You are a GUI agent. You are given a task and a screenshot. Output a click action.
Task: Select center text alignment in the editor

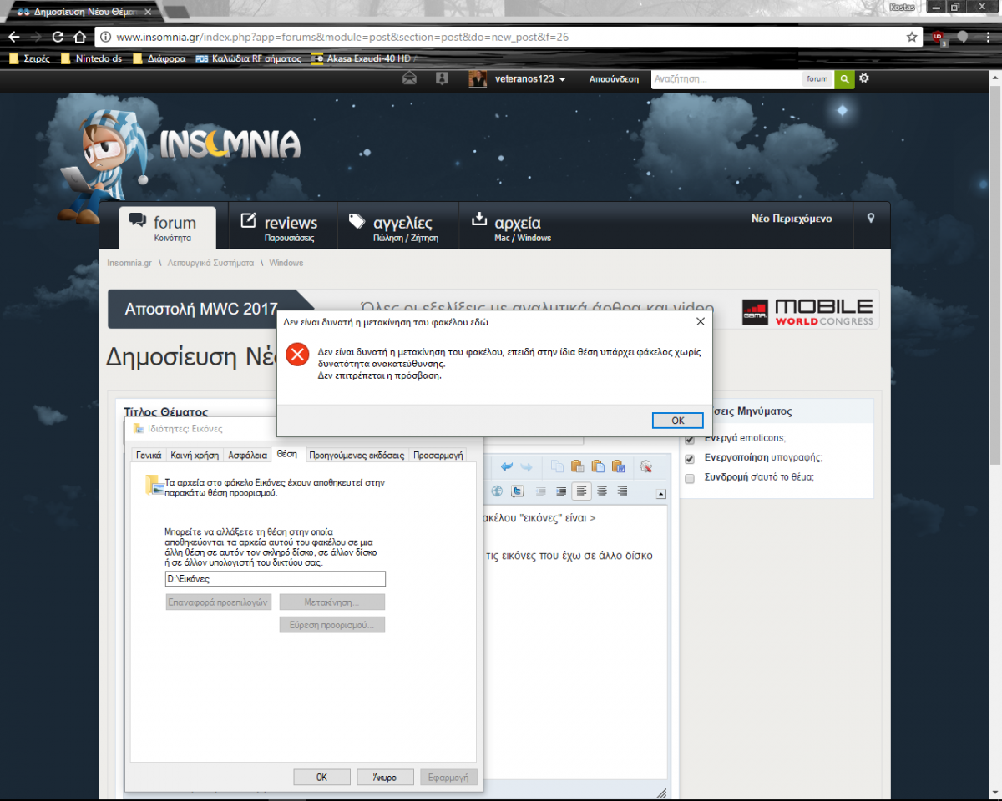601,491
